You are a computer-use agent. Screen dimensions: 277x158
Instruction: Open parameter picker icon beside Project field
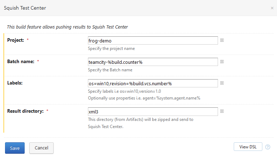click(x=222, y=40)
